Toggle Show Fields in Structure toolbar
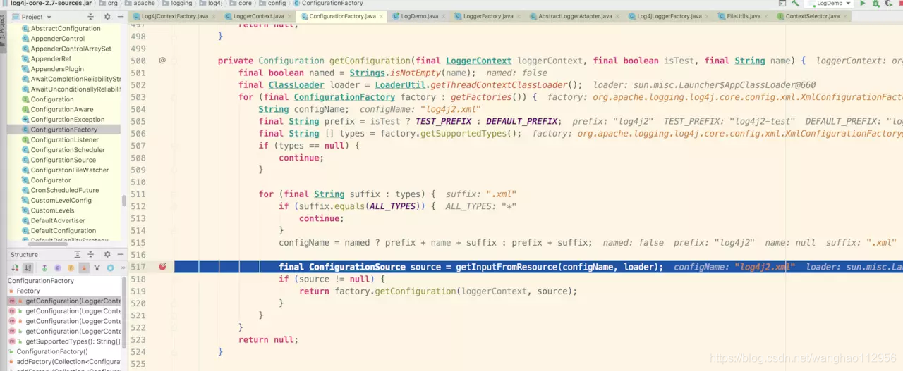This screenshot has height=371, width=903. [x=71, y=268]
